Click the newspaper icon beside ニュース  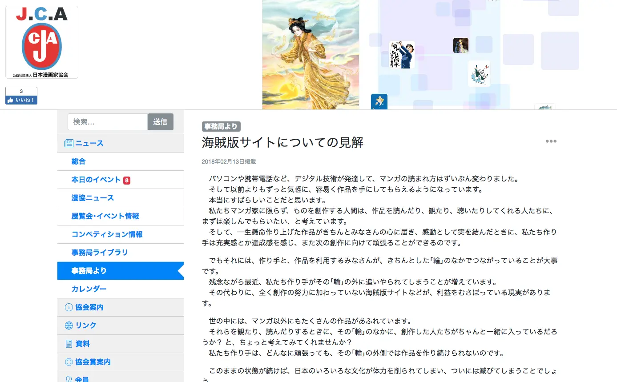pyautogui.click(x=69, y=143)
